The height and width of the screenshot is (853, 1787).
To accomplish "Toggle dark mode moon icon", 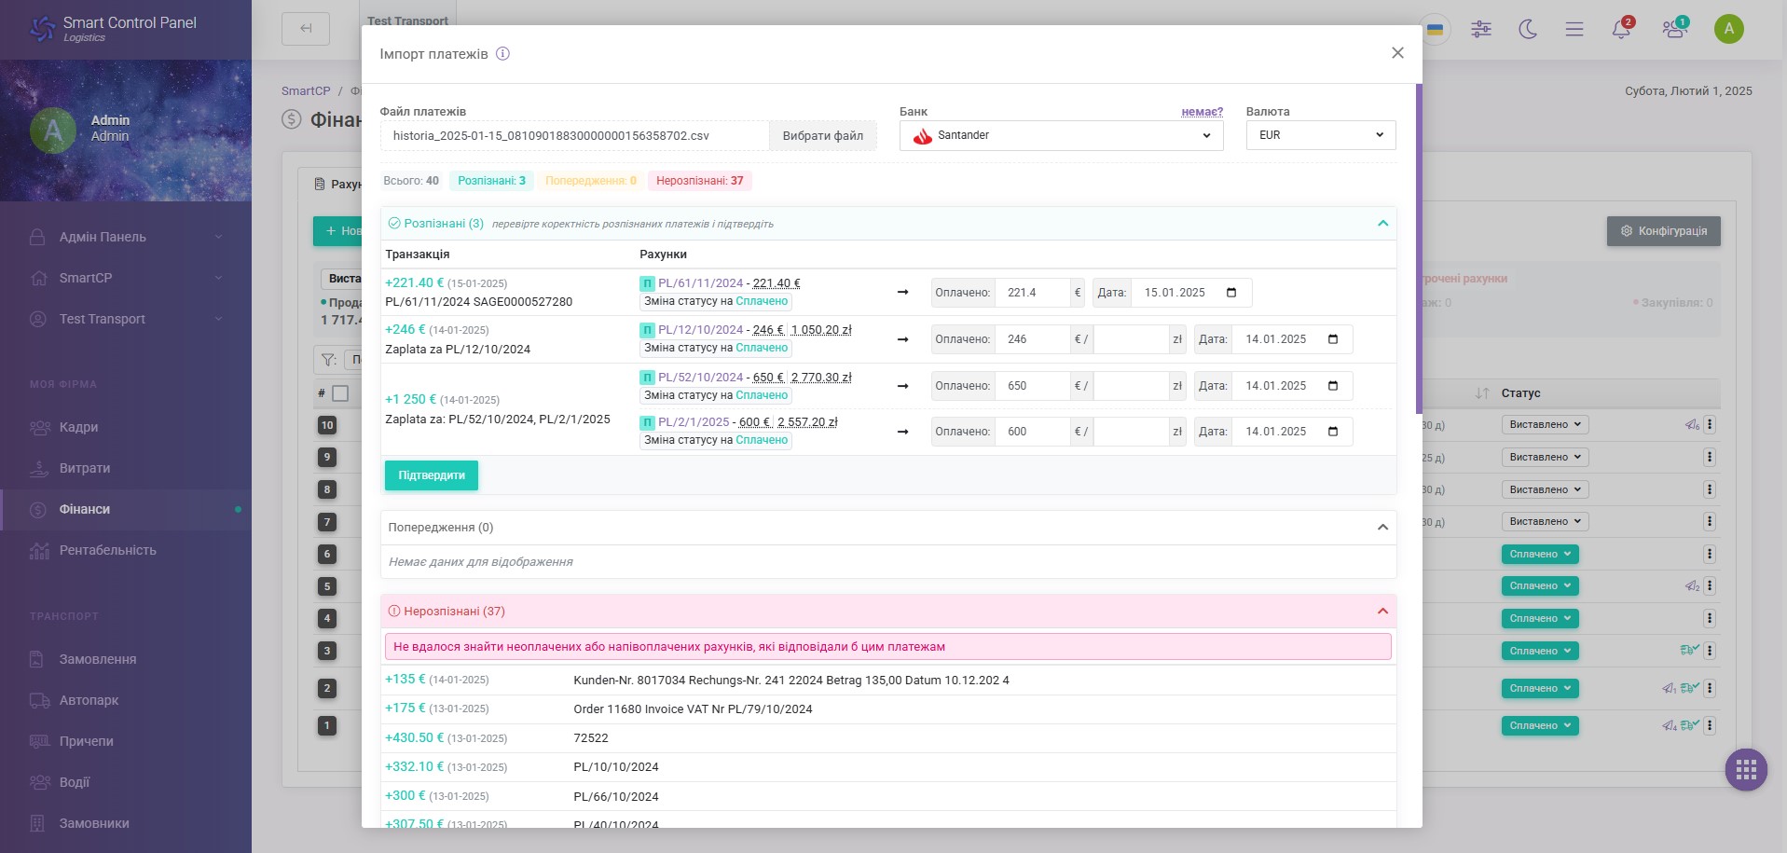I will coord(1528,29).
